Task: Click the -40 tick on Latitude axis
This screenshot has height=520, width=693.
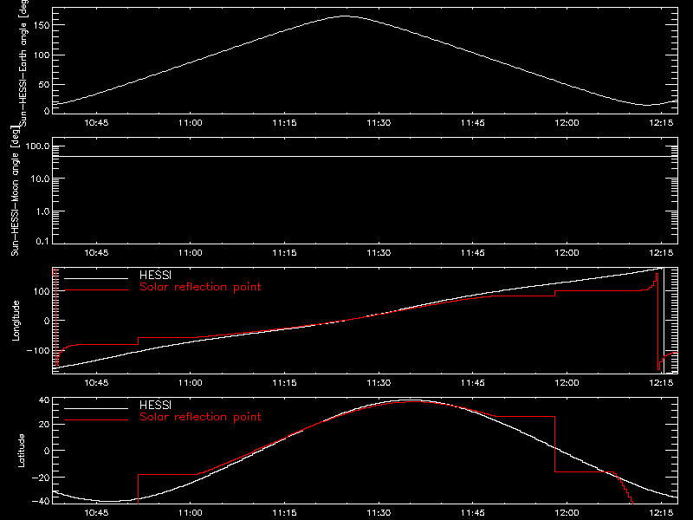Action: tap(41, 501)
